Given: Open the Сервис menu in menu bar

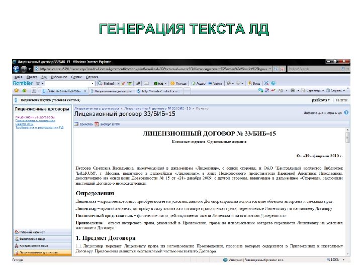Looking at the screenshot, I should (76, 77).
